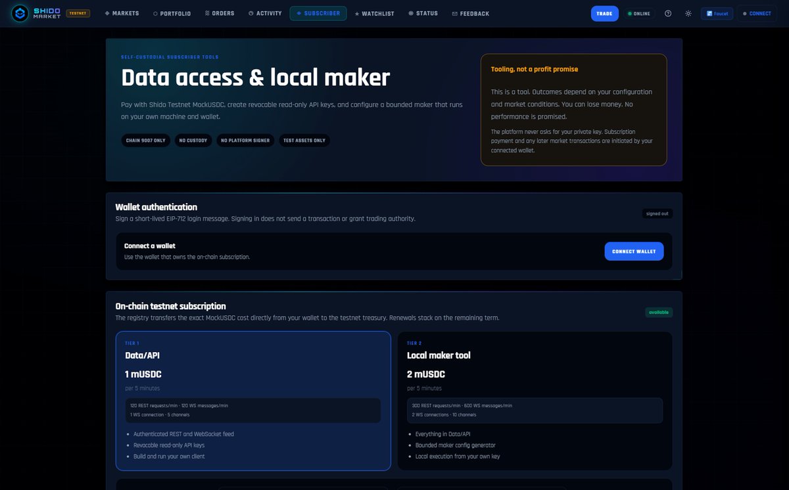Click the 'Chain 9007 only' chip
The height and width of the screenshot is (490, 789).
pos(146,141)
